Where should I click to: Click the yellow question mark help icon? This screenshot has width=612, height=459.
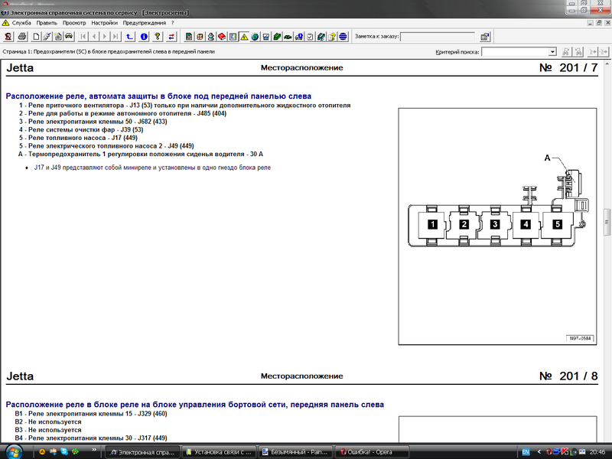(158, 37)
